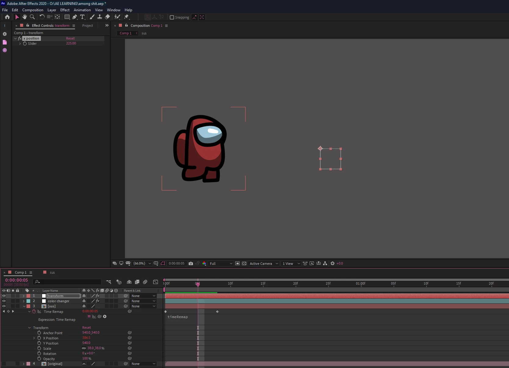
Task: Open the Parent dropdown for transform layer
Action: [143, 296]
